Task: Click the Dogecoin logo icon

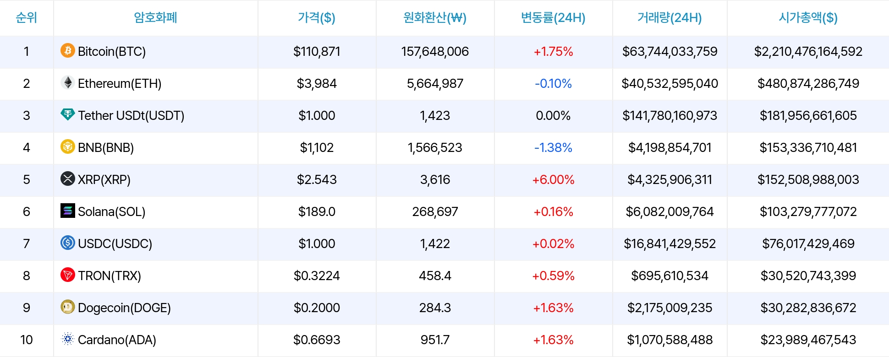Action: pos(68,307)
